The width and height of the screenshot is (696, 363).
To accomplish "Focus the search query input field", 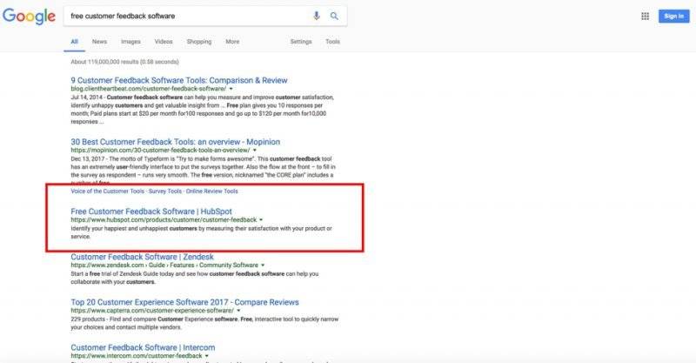I will [x=189, y=16].
